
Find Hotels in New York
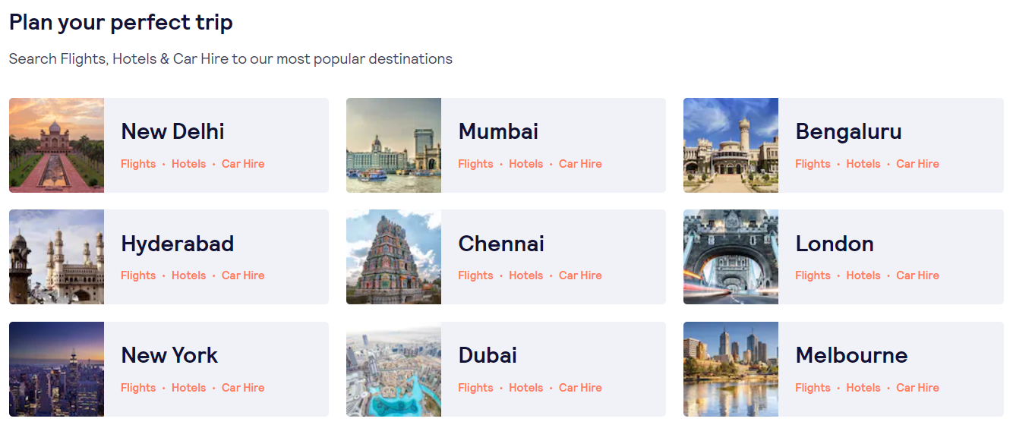[188, 388]
